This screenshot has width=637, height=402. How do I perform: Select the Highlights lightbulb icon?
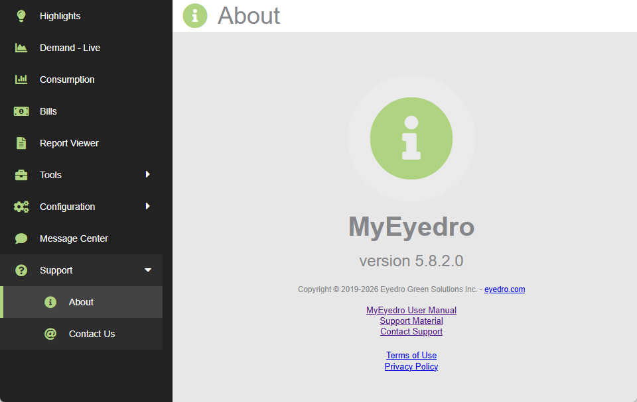(21, 16)
